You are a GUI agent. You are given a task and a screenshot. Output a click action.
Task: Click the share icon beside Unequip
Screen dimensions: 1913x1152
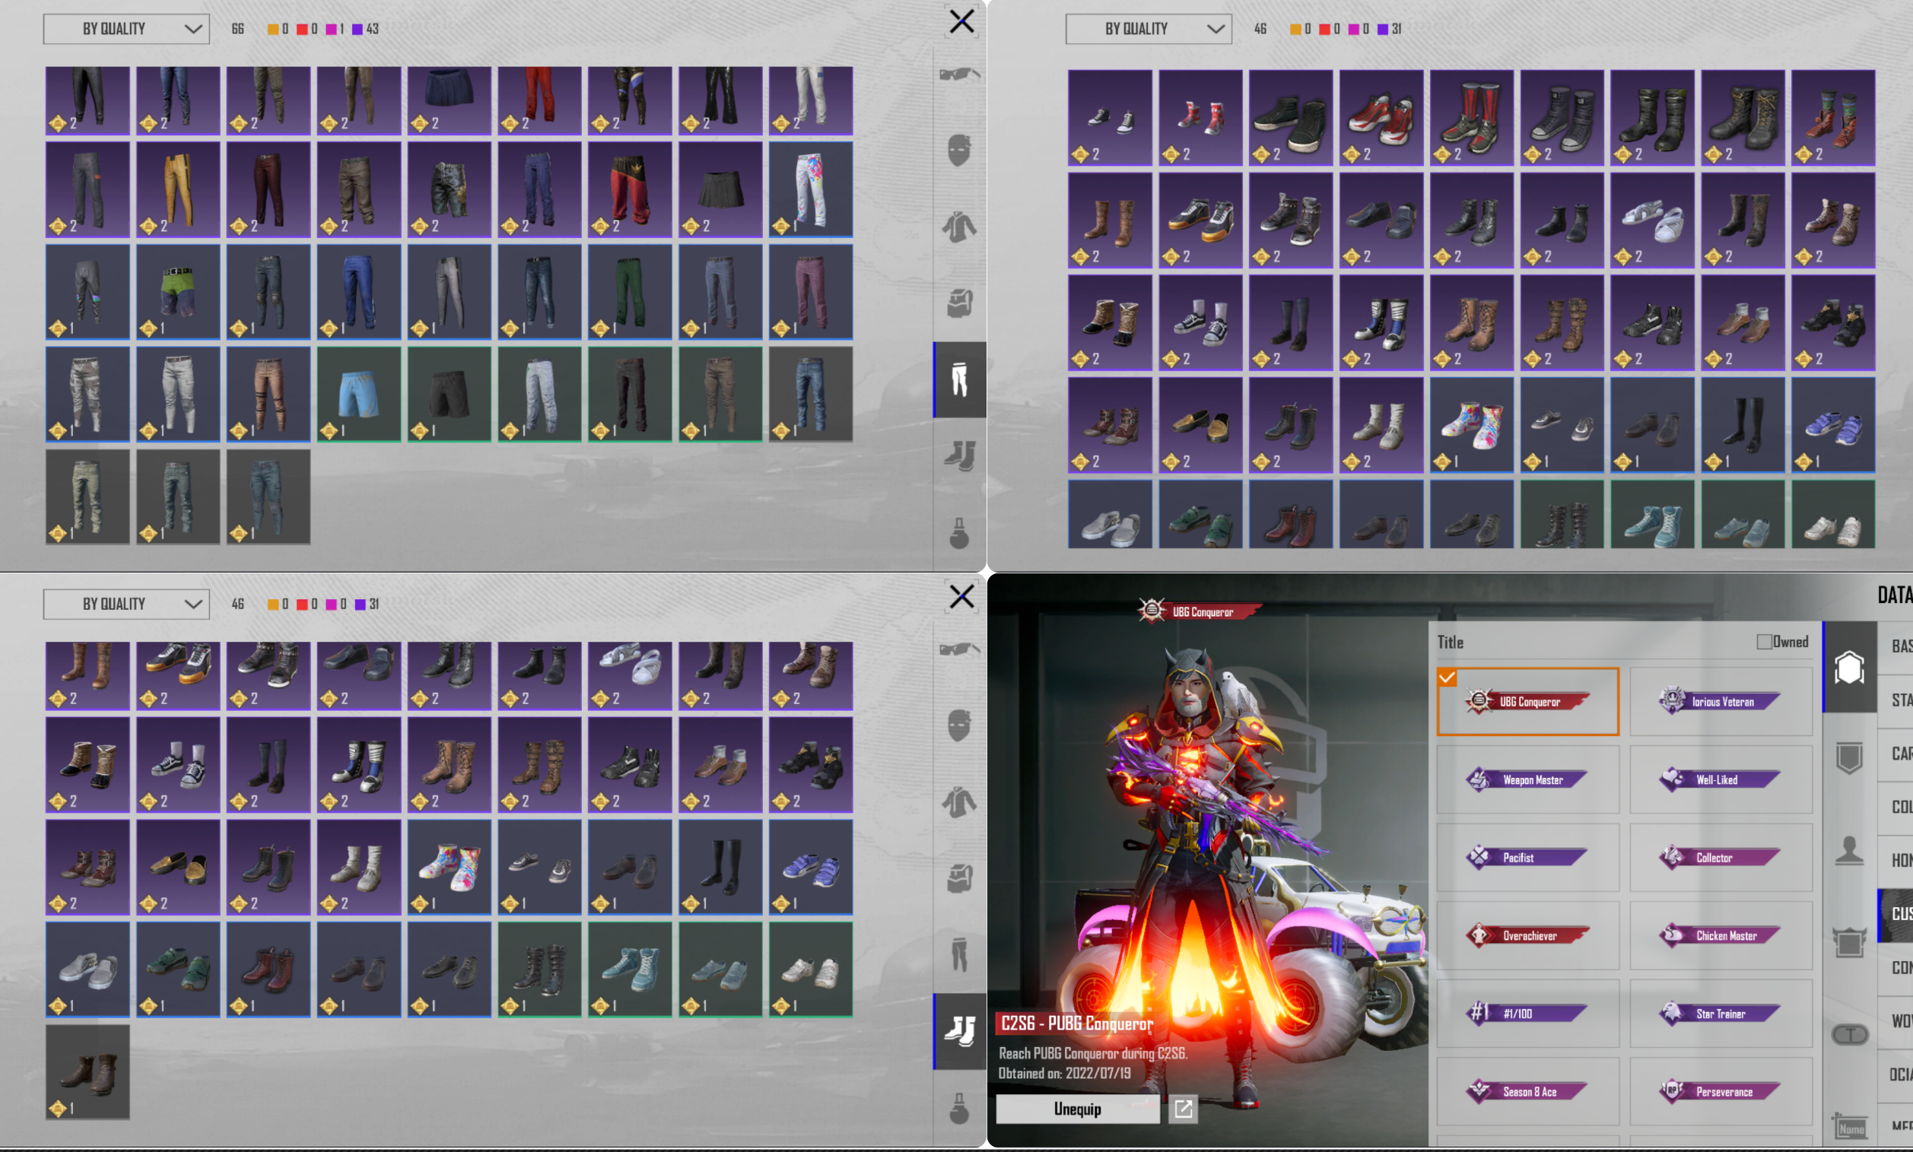click(x=1184, y=1109)
